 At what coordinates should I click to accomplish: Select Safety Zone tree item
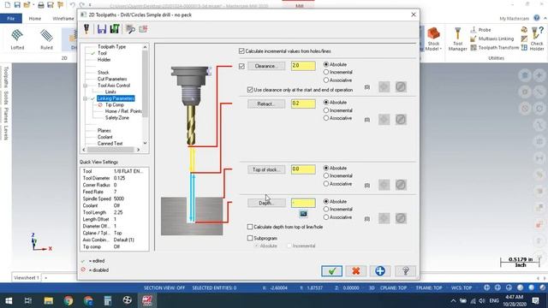click(117, 118)
